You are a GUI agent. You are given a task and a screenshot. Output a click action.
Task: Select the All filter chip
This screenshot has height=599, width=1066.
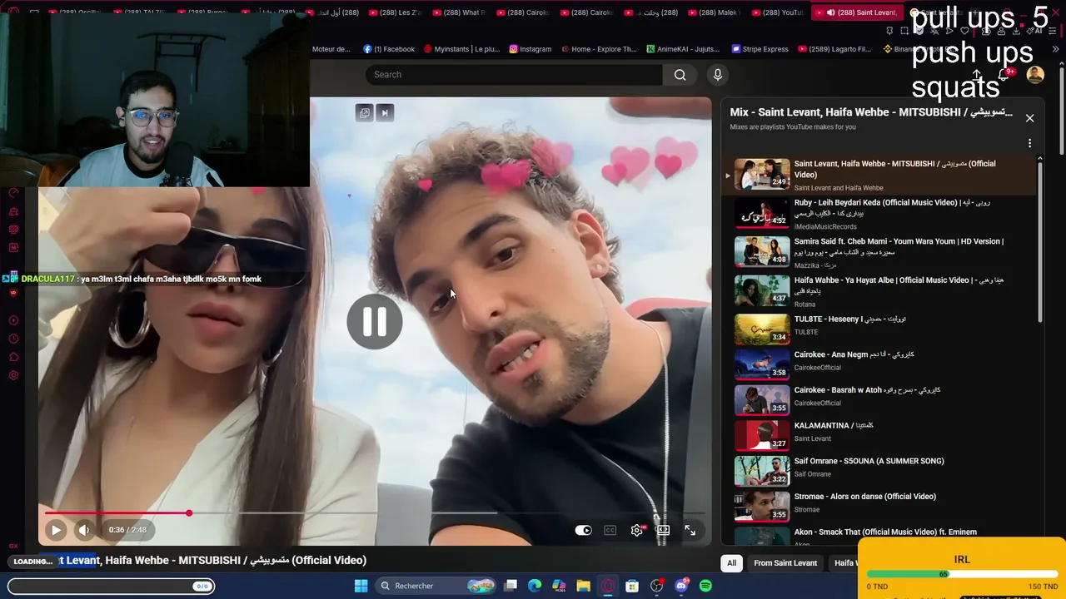click(x=731, y=563)
